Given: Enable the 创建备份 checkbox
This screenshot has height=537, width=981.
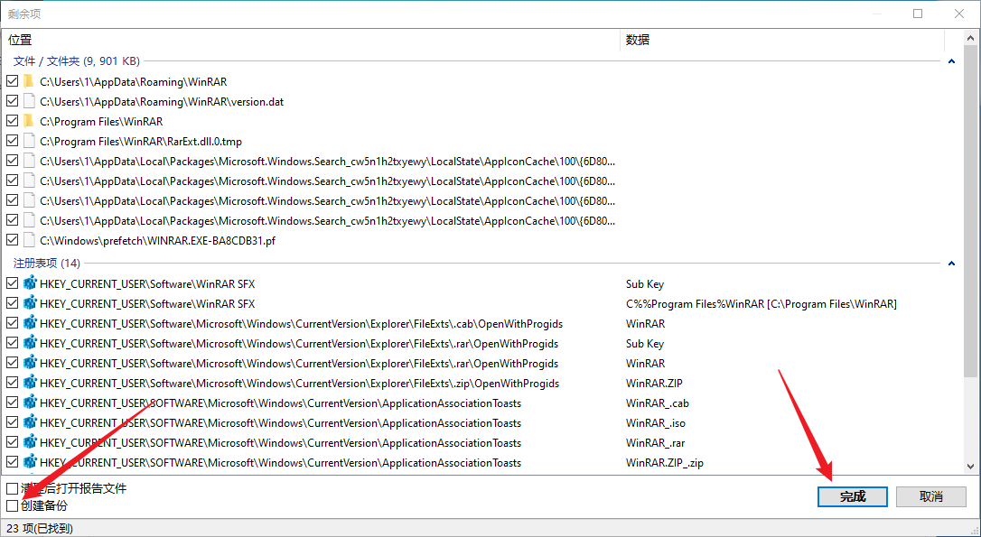Looking at the screenshot, I should (12, 505).
